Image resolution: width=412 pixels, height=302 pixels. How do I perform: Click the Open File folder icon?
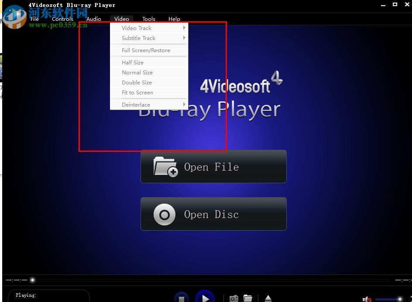(x=165, y=167)
